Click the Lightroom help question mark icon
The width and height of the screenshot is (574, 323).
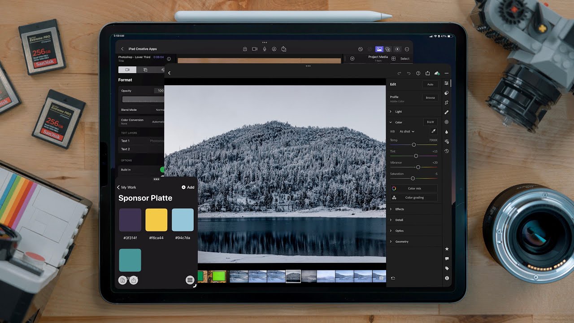click(418, 73)
